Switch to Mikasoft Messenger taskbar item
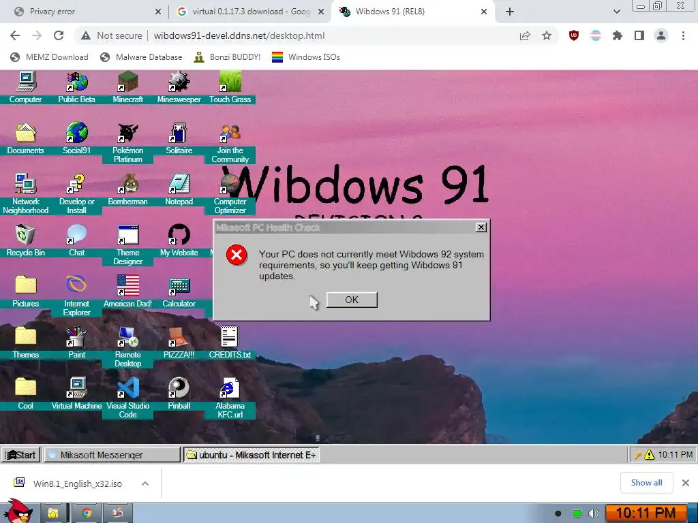Image resolution: width=698 pixels, height=523 pixels. pos(112,454)
